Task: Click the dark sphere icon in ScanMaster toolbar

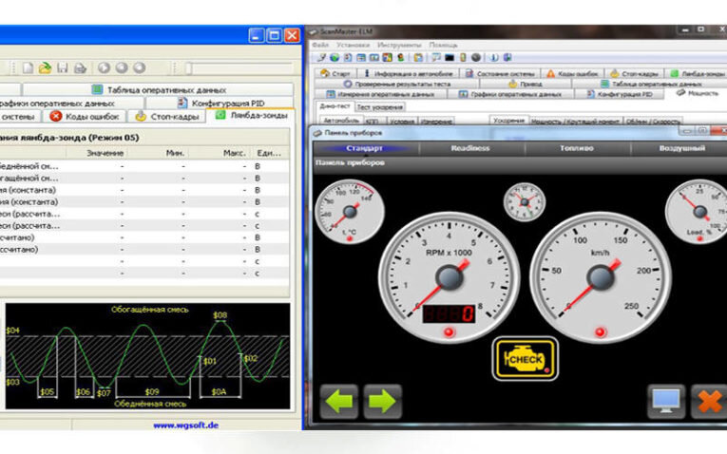Action: tap(476, 57)
